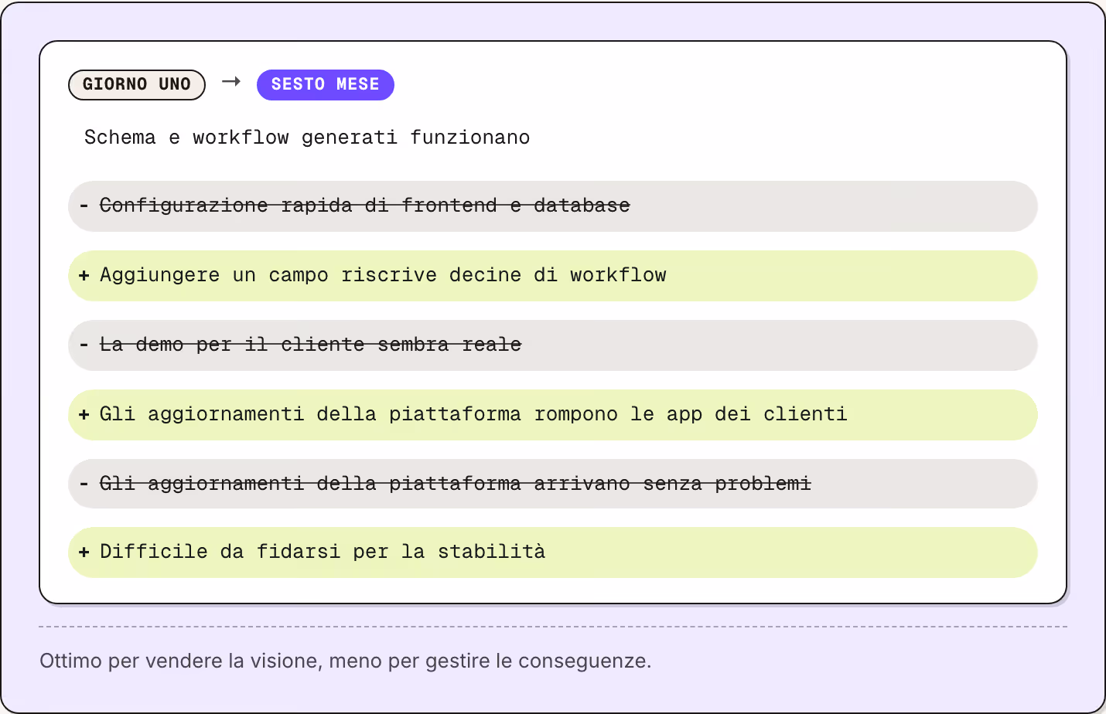The width and height of the screenshot is (1106, 714).
Task: Click the struck row 'Configurazione rapida di frontend e database'
Action: click(553, 206)
